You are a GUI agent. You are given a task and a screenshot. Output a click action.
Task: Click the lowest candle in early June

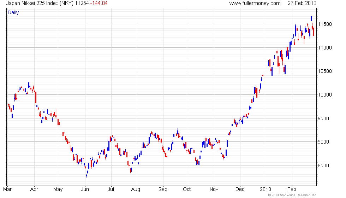coord(86,176)
